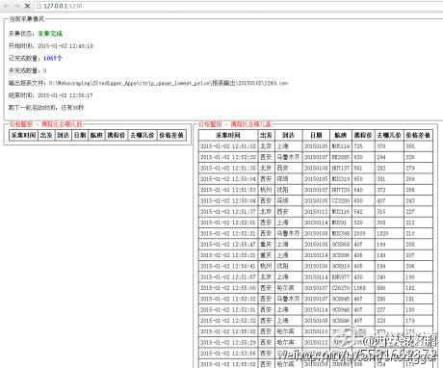Click the blue 1057个 completed count
The width and height of the screenshot is (443, 368).
pyautogui.click(x=53, y=58)
